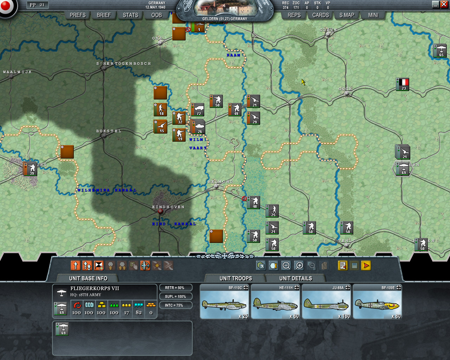Image resolution: width=450 pixels, height=360 pixels.
Task: Toggle the hex info label icon
Action: 274,265
